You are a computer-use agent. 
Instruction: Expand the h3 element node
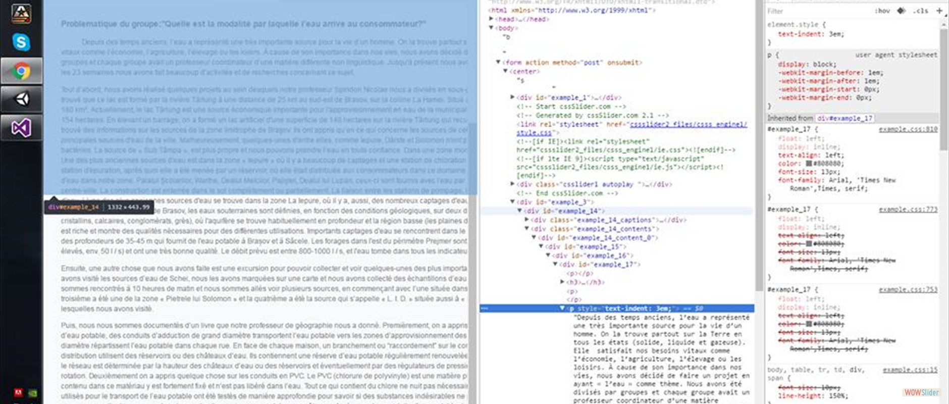[x=562, y=282]
